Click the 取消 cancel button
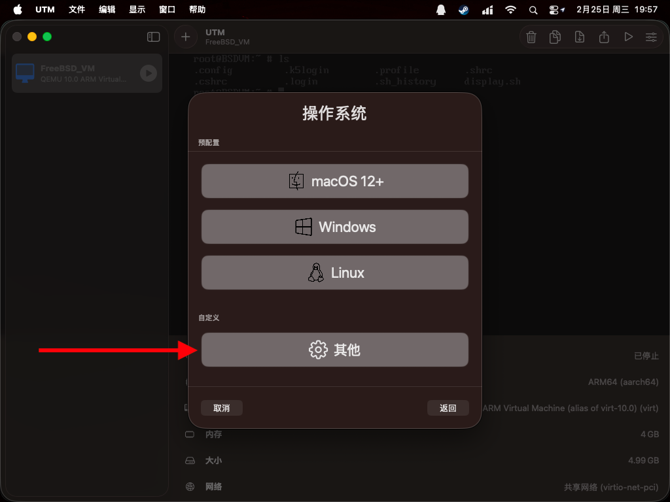The height and width of the screenshot is (502, 670). [221, 408]
